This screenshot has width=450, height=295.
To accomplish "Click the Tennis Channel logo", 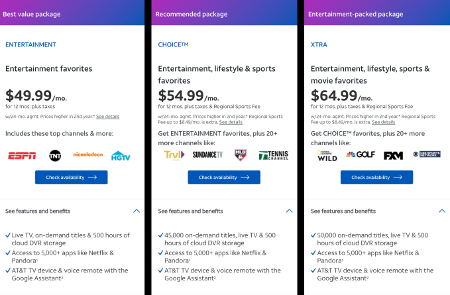I will coord(273,156).
